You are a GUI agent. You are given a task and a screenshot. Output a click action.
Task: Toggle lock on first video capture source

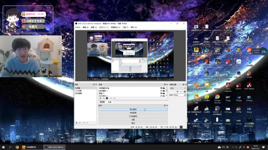(x=164, y=88)
